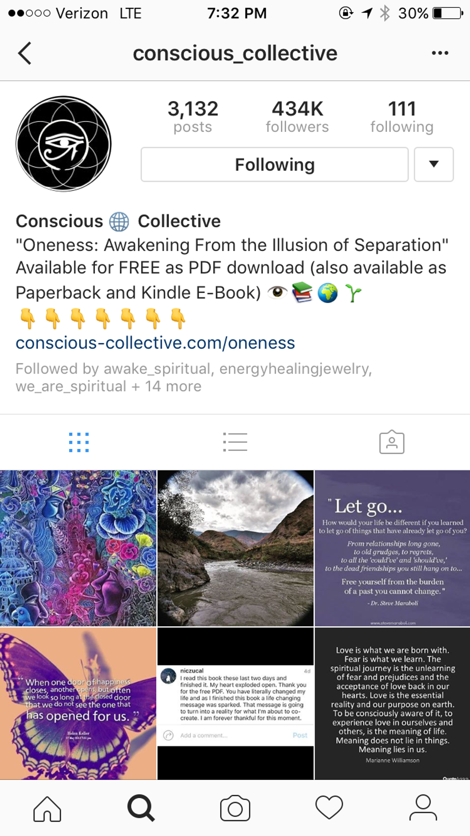Open the "Let go..." quote post
This screenshot has height=836, width=470.
click(392, 548)
